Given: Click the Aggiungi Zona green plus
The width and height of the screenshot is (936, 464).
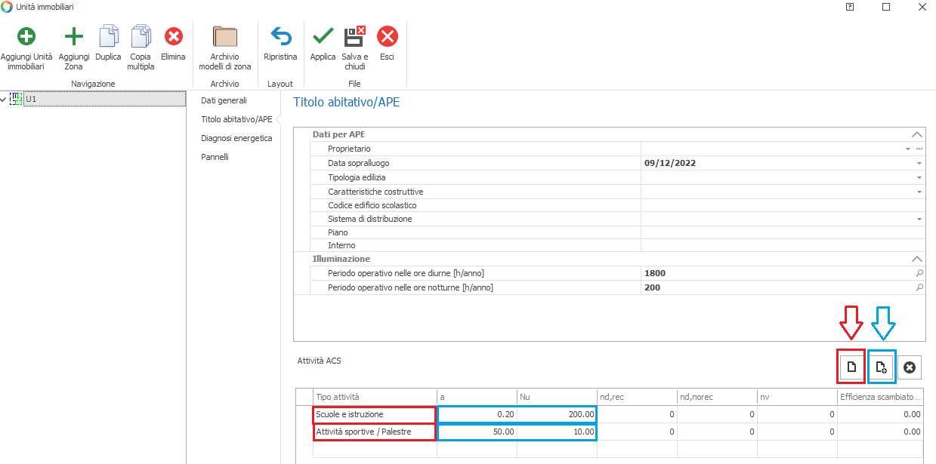Looking at the screenshot, I should [73, 37].
